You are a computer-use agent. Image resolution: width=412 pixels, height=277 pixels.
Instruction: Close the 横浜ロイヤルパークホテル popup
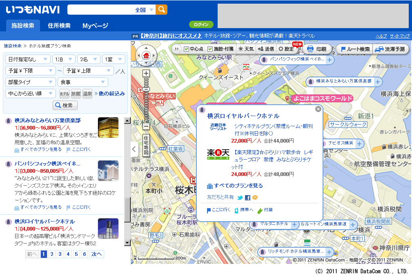point(318,109)
